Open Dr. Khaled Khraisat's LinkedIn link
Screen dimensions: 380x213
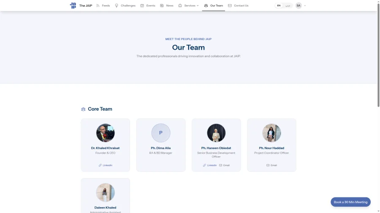(x=106, y=165)
